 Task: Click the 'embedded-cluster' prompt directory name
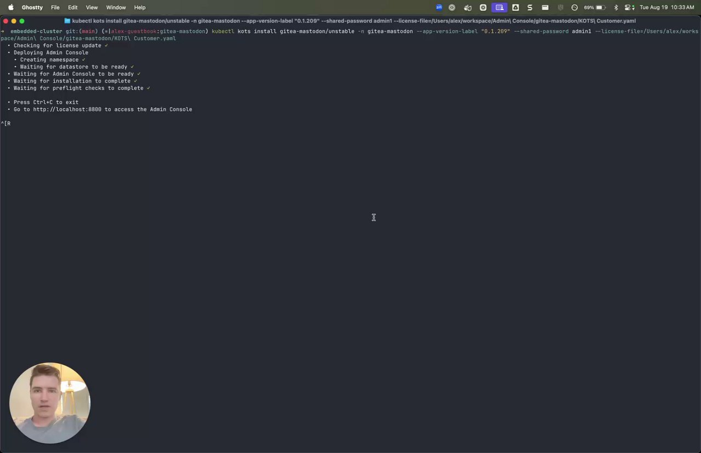[x=36, y=31]
